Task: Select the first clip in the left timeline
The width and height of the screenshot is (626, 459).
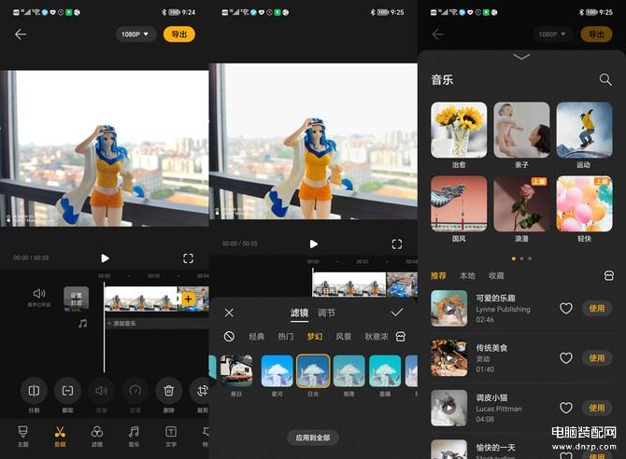Action: pos(140,299)
